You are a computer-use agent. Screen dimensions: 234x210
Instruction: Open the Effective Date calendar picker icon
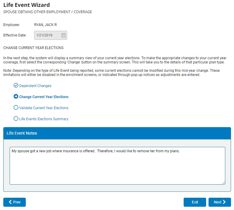click(64, 35)
